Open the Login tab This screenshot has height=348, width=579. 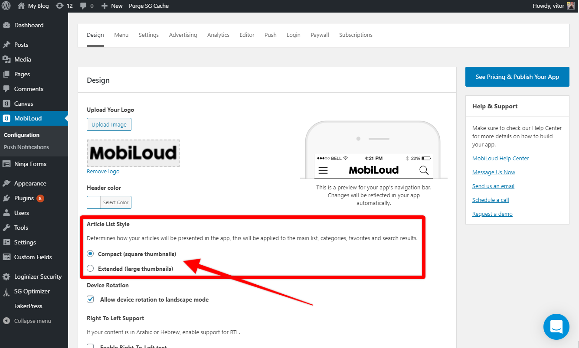[294, 35]
